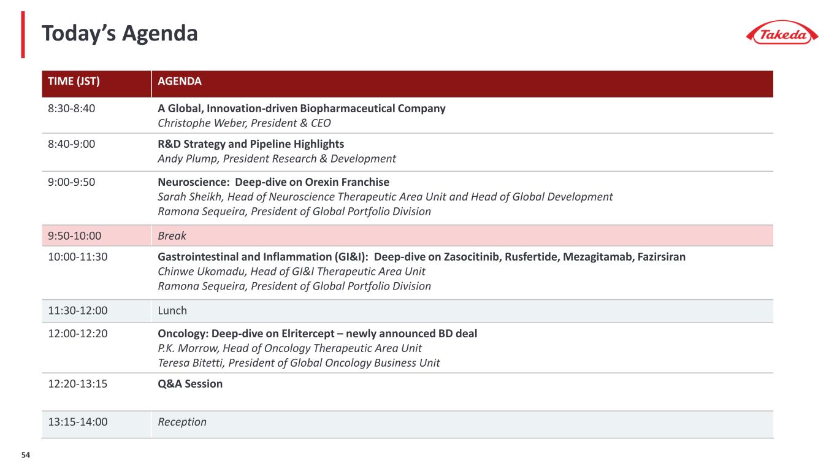The image size is (837, 471).
Task: Click the Break row label
Action: pos(172,235)
